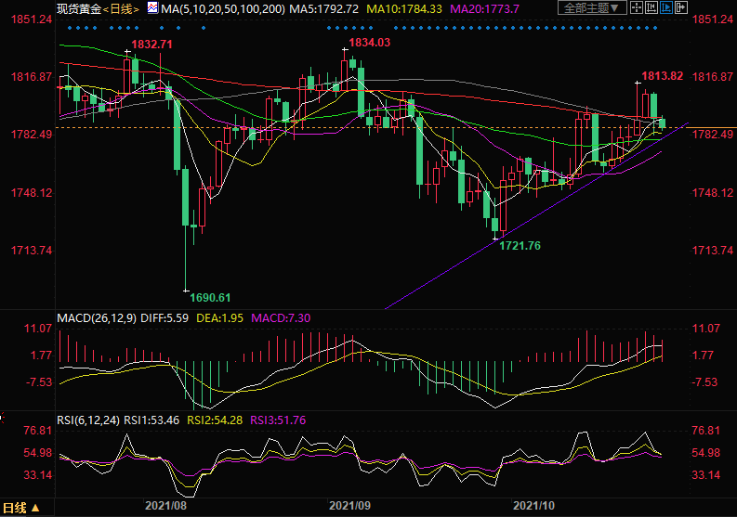Click the interval measurement icon with two vertical bars
This screenshot has height=517, width=737.
(651, 8)
